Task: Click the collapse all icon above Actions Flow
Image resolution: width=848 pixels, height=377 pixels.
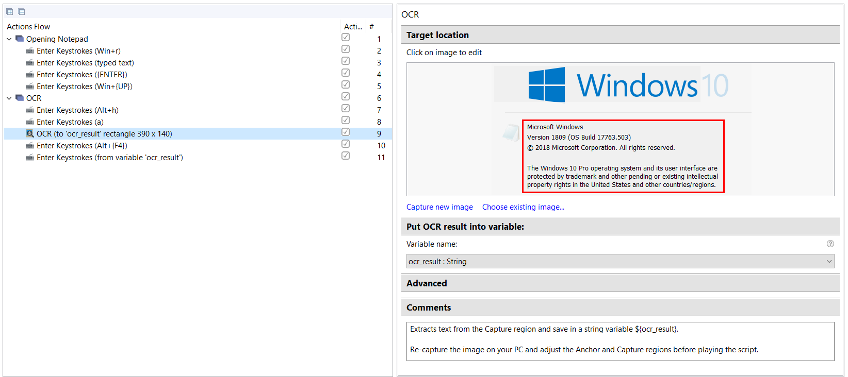Action: point(21,11)
